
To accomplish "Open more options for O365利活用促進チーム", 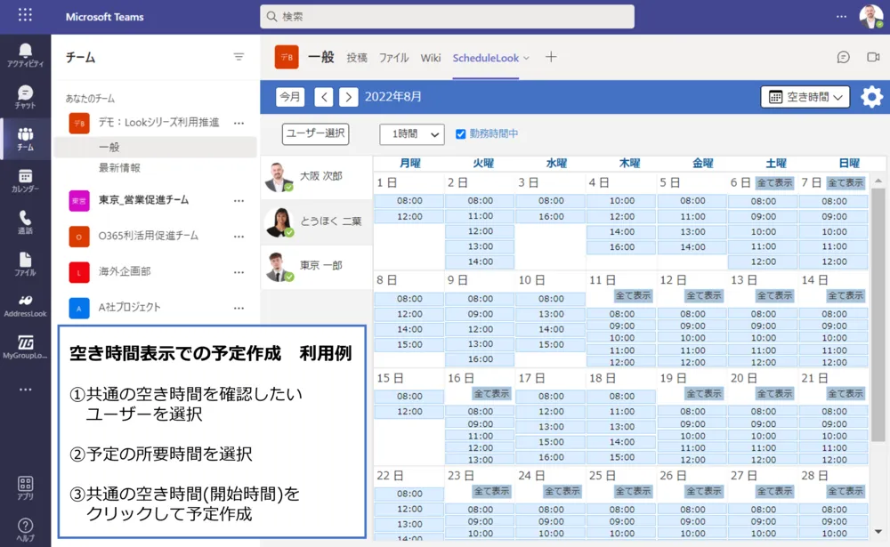I will point(239,236).
